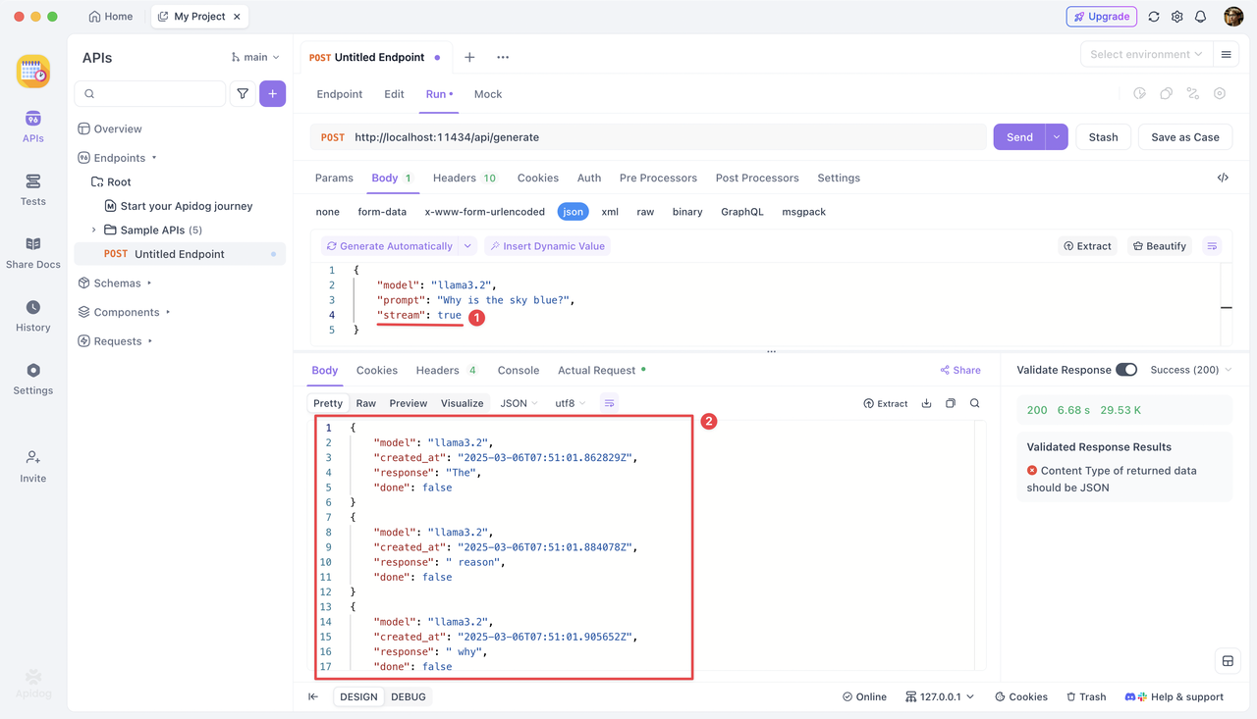Copy the response with copy icon
Screen dimensions: 1257x719
[x=951, y=403]
